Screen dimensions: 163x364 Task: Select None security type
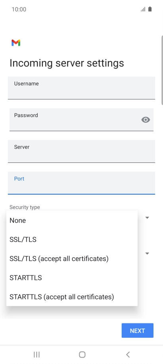coord(72,220)
